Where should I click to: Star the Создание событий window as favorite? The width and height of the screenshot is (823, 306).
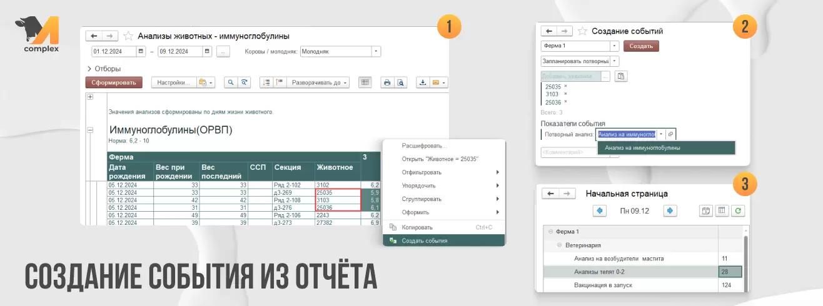(582, 31)
